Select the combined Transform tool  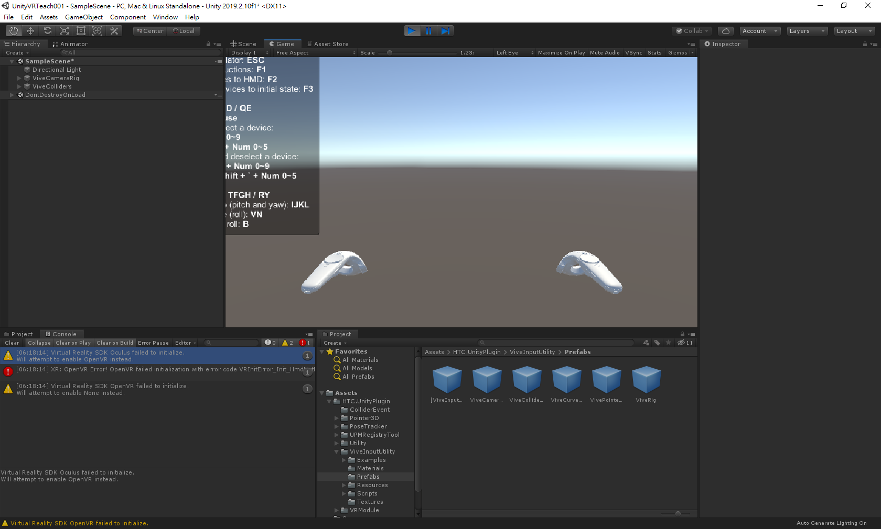click(x=98, y=31)
